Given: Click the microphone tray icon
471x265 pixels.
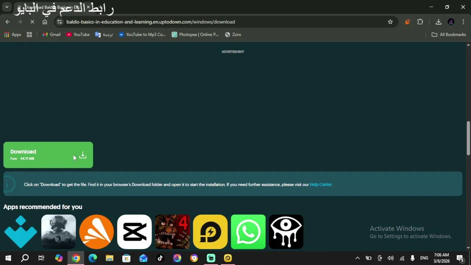Looking at the screenshot, I should coord(412,258).
